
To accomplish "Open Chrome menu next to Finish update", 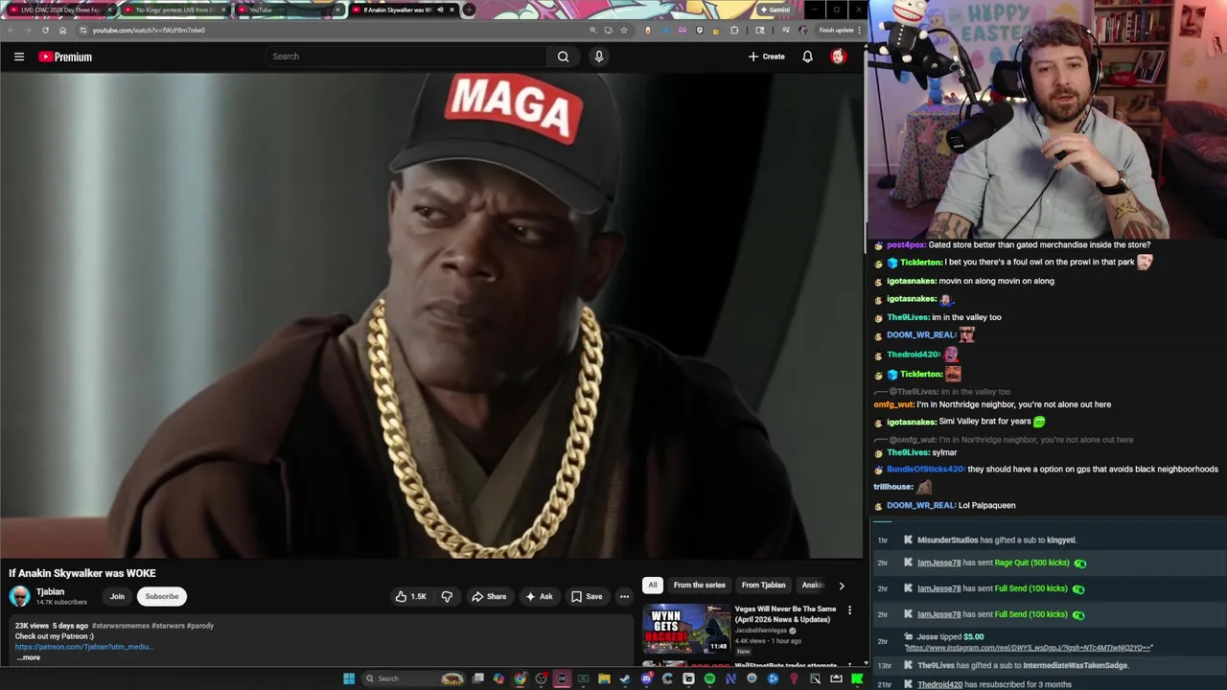I will pos(861,30).
